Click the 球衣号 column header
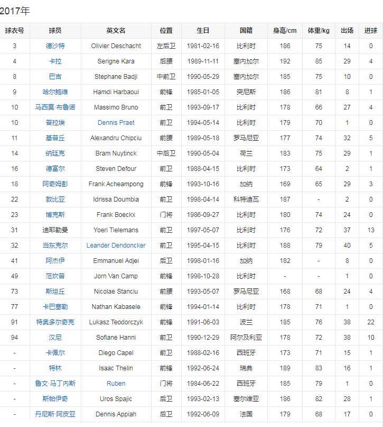Viewport: 383px width, 427px height. pyautogui.click(x=15, y=31)
